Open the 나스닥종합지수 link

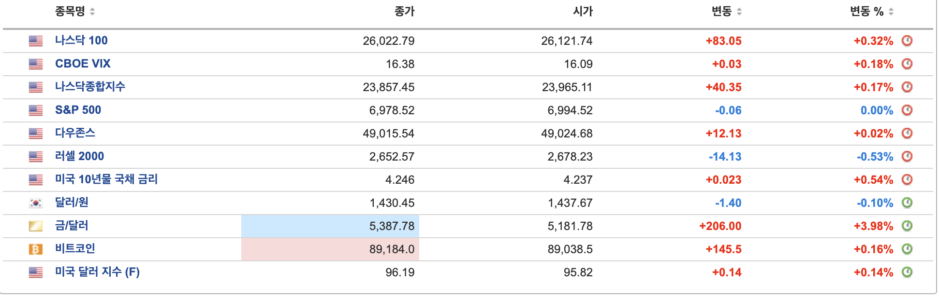pyautogui.click(x=90, y=87)
